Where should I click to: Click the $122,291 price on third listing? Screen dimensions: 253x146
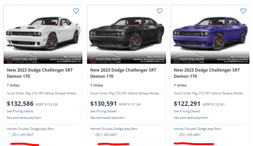point(187,104)
